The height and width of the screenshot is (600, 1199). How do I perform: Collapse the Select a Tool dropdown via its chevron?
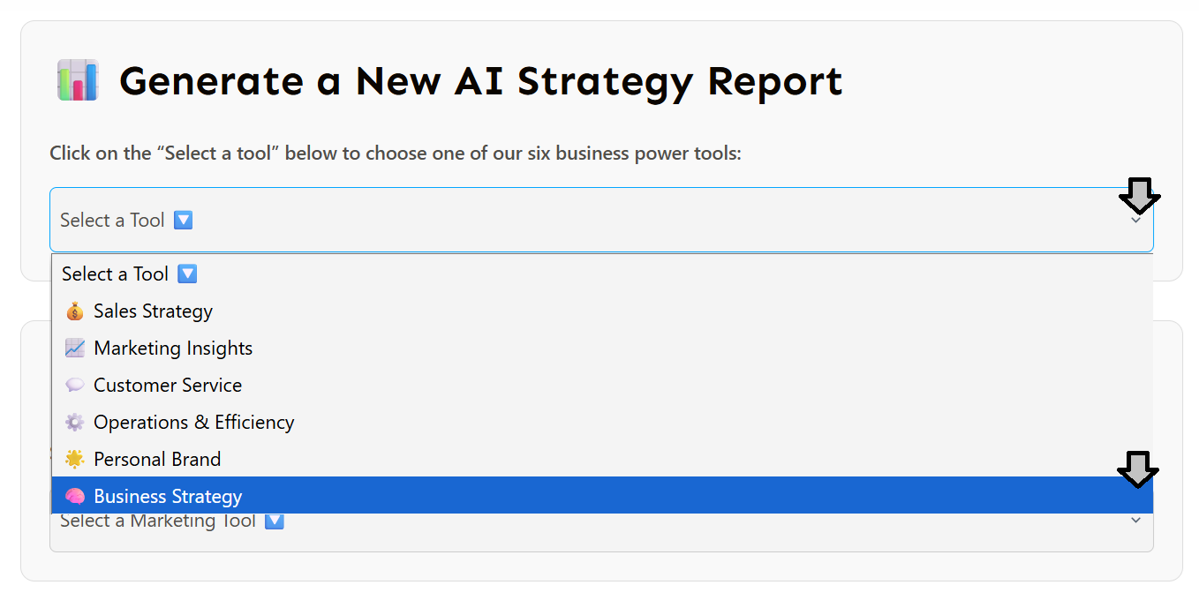(x=1135, y=221)
